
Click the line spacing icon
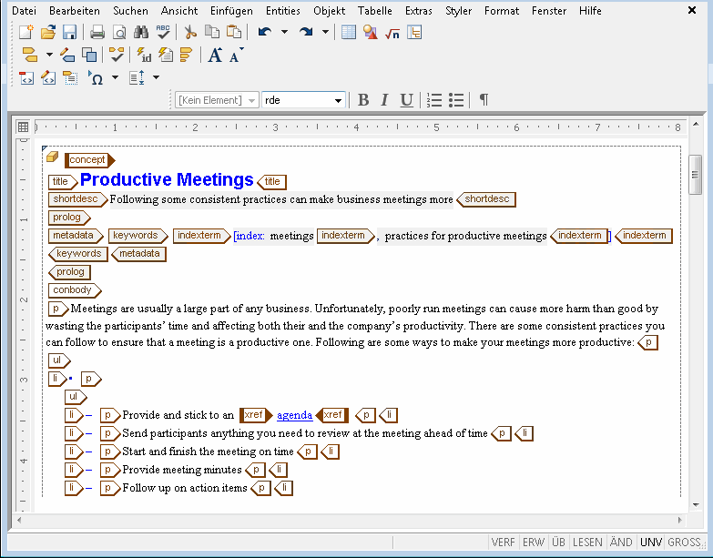(x=137, y=77)
